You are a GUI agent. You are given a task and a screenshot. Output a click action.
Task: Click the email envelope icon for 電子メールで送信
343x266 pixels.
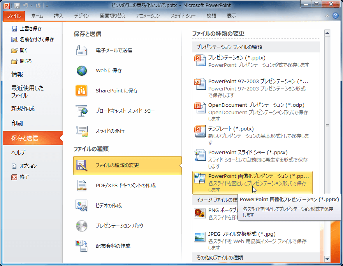(x=82, y=50)
